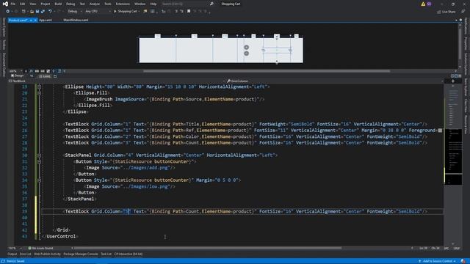The height and width of the screenshot is (264, 470).
Task: Collapse the Ellipse element on line 19
Action: point(39,87)
